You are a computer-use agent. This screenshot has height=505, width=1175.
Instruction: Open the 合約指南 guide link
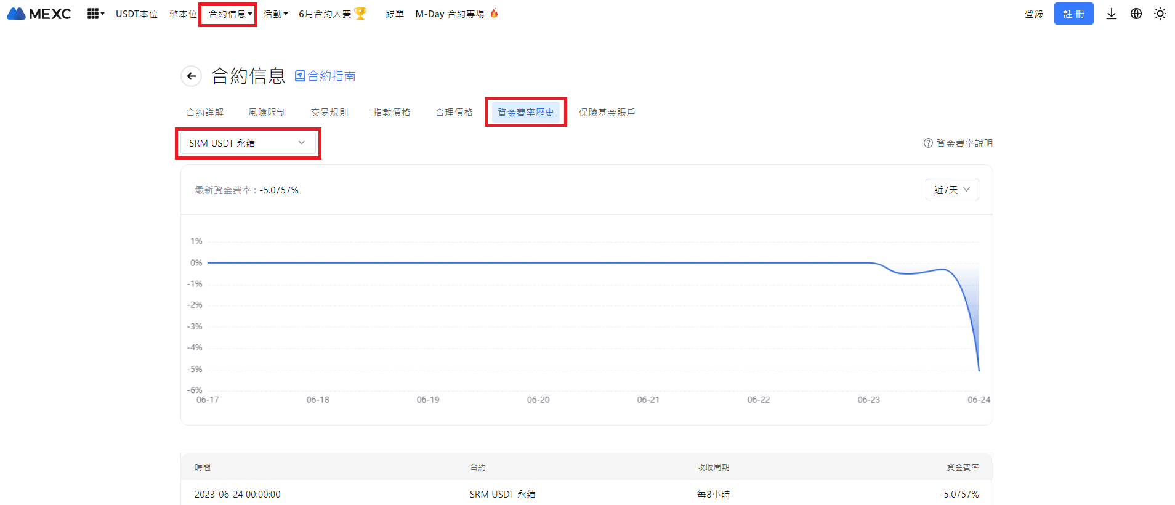point(325,76)
